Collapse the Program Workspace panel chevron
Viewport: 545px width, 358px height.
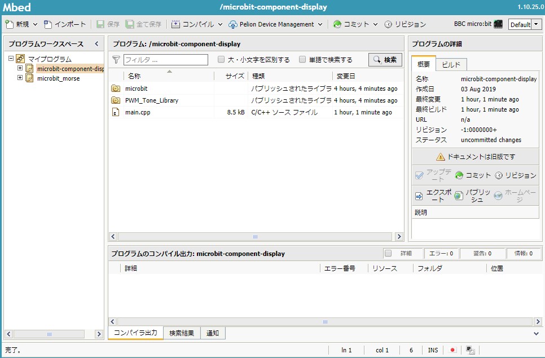pyautogui.click(x=96, y=44)
